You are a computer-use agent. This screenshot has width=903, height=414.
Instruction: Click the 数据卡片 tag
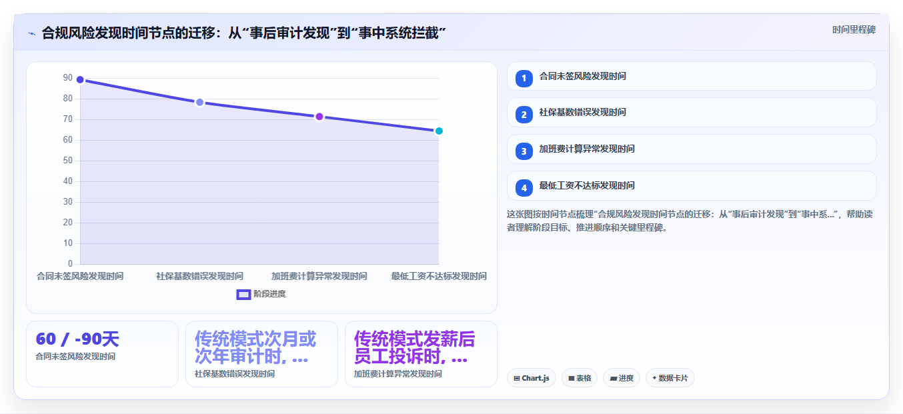click(670, 378)
